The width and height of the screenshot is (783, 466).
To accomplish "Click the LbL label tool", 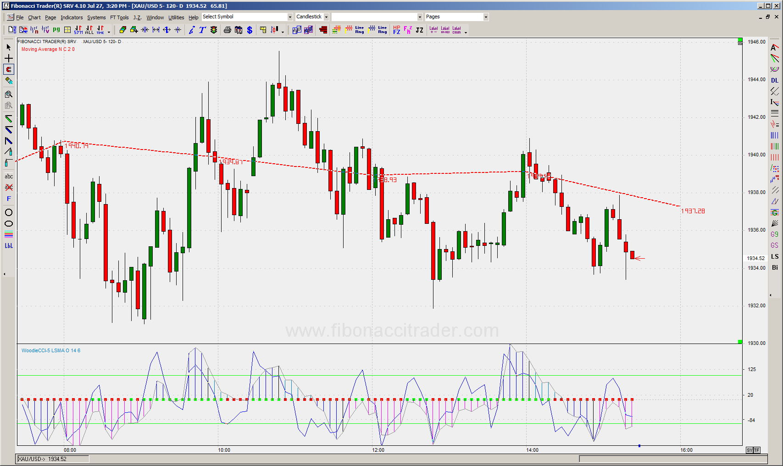I will pos(8,245).
